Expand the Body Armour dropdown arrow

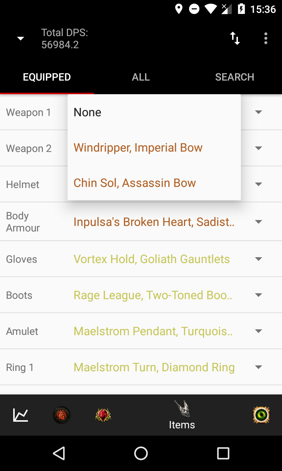[x=258, y=222]
